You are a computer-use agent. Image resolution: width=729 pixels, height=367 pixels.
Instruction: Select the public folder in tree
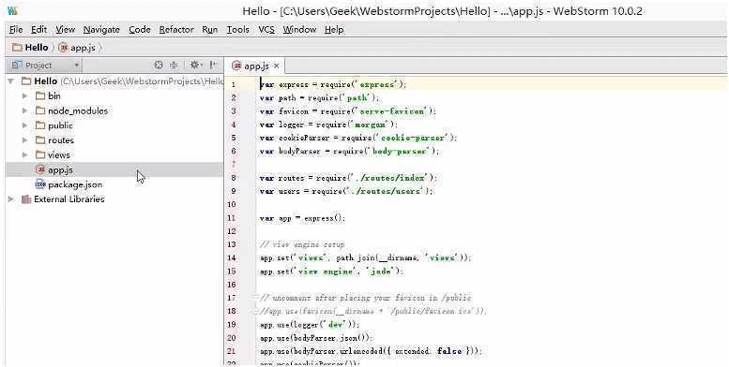click(x=60, y=125)
